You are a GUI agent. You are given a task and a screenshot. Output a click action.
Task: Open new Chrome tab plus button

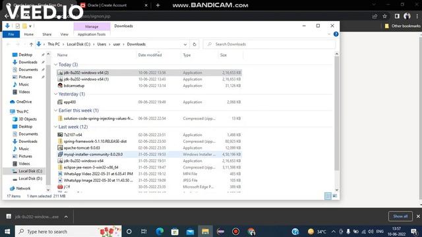(x=158, y=5)
